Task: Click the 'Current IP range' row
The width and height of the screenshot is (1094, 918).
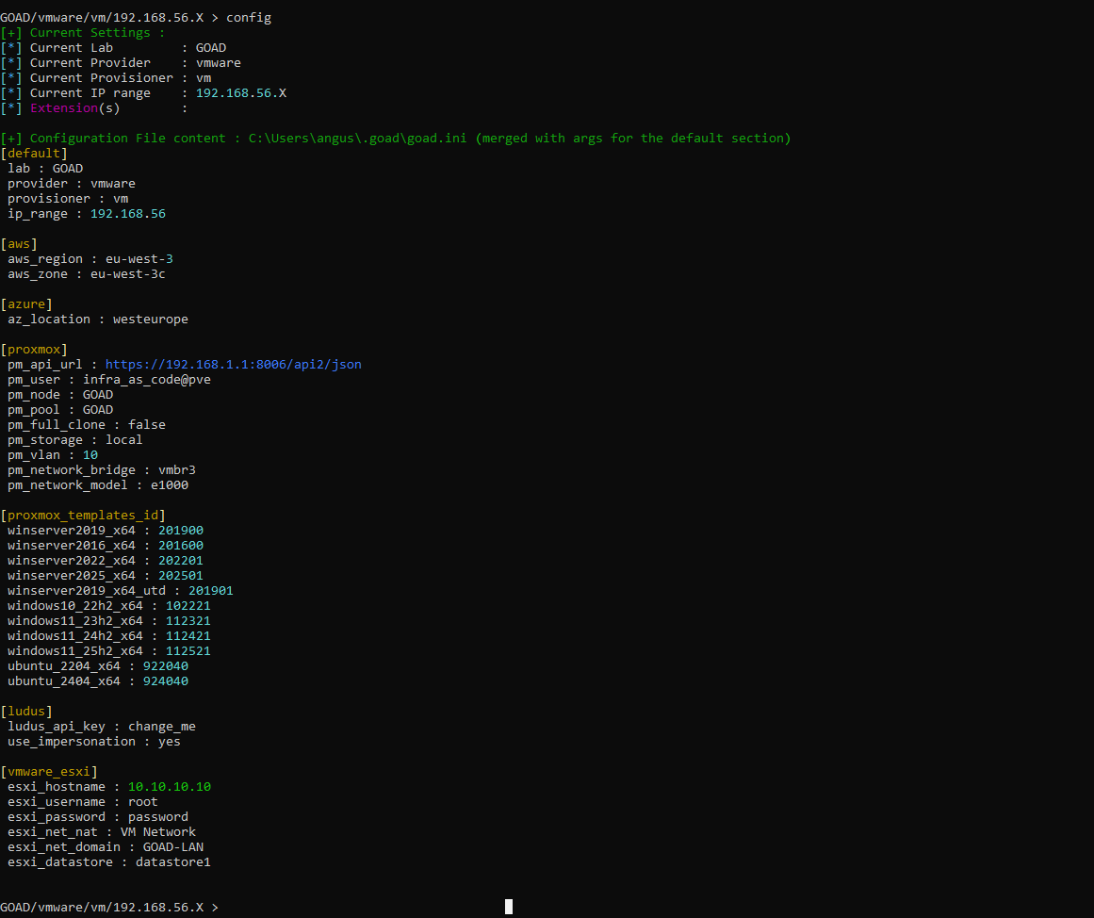Action: 143,93
